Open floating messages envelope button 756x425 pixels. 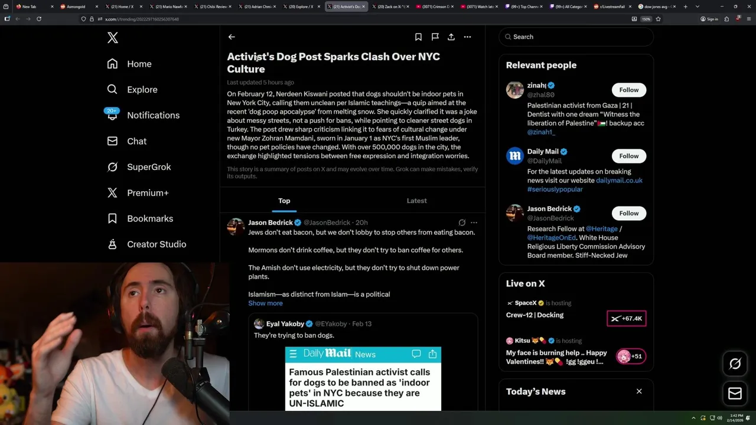coord(735,394)
